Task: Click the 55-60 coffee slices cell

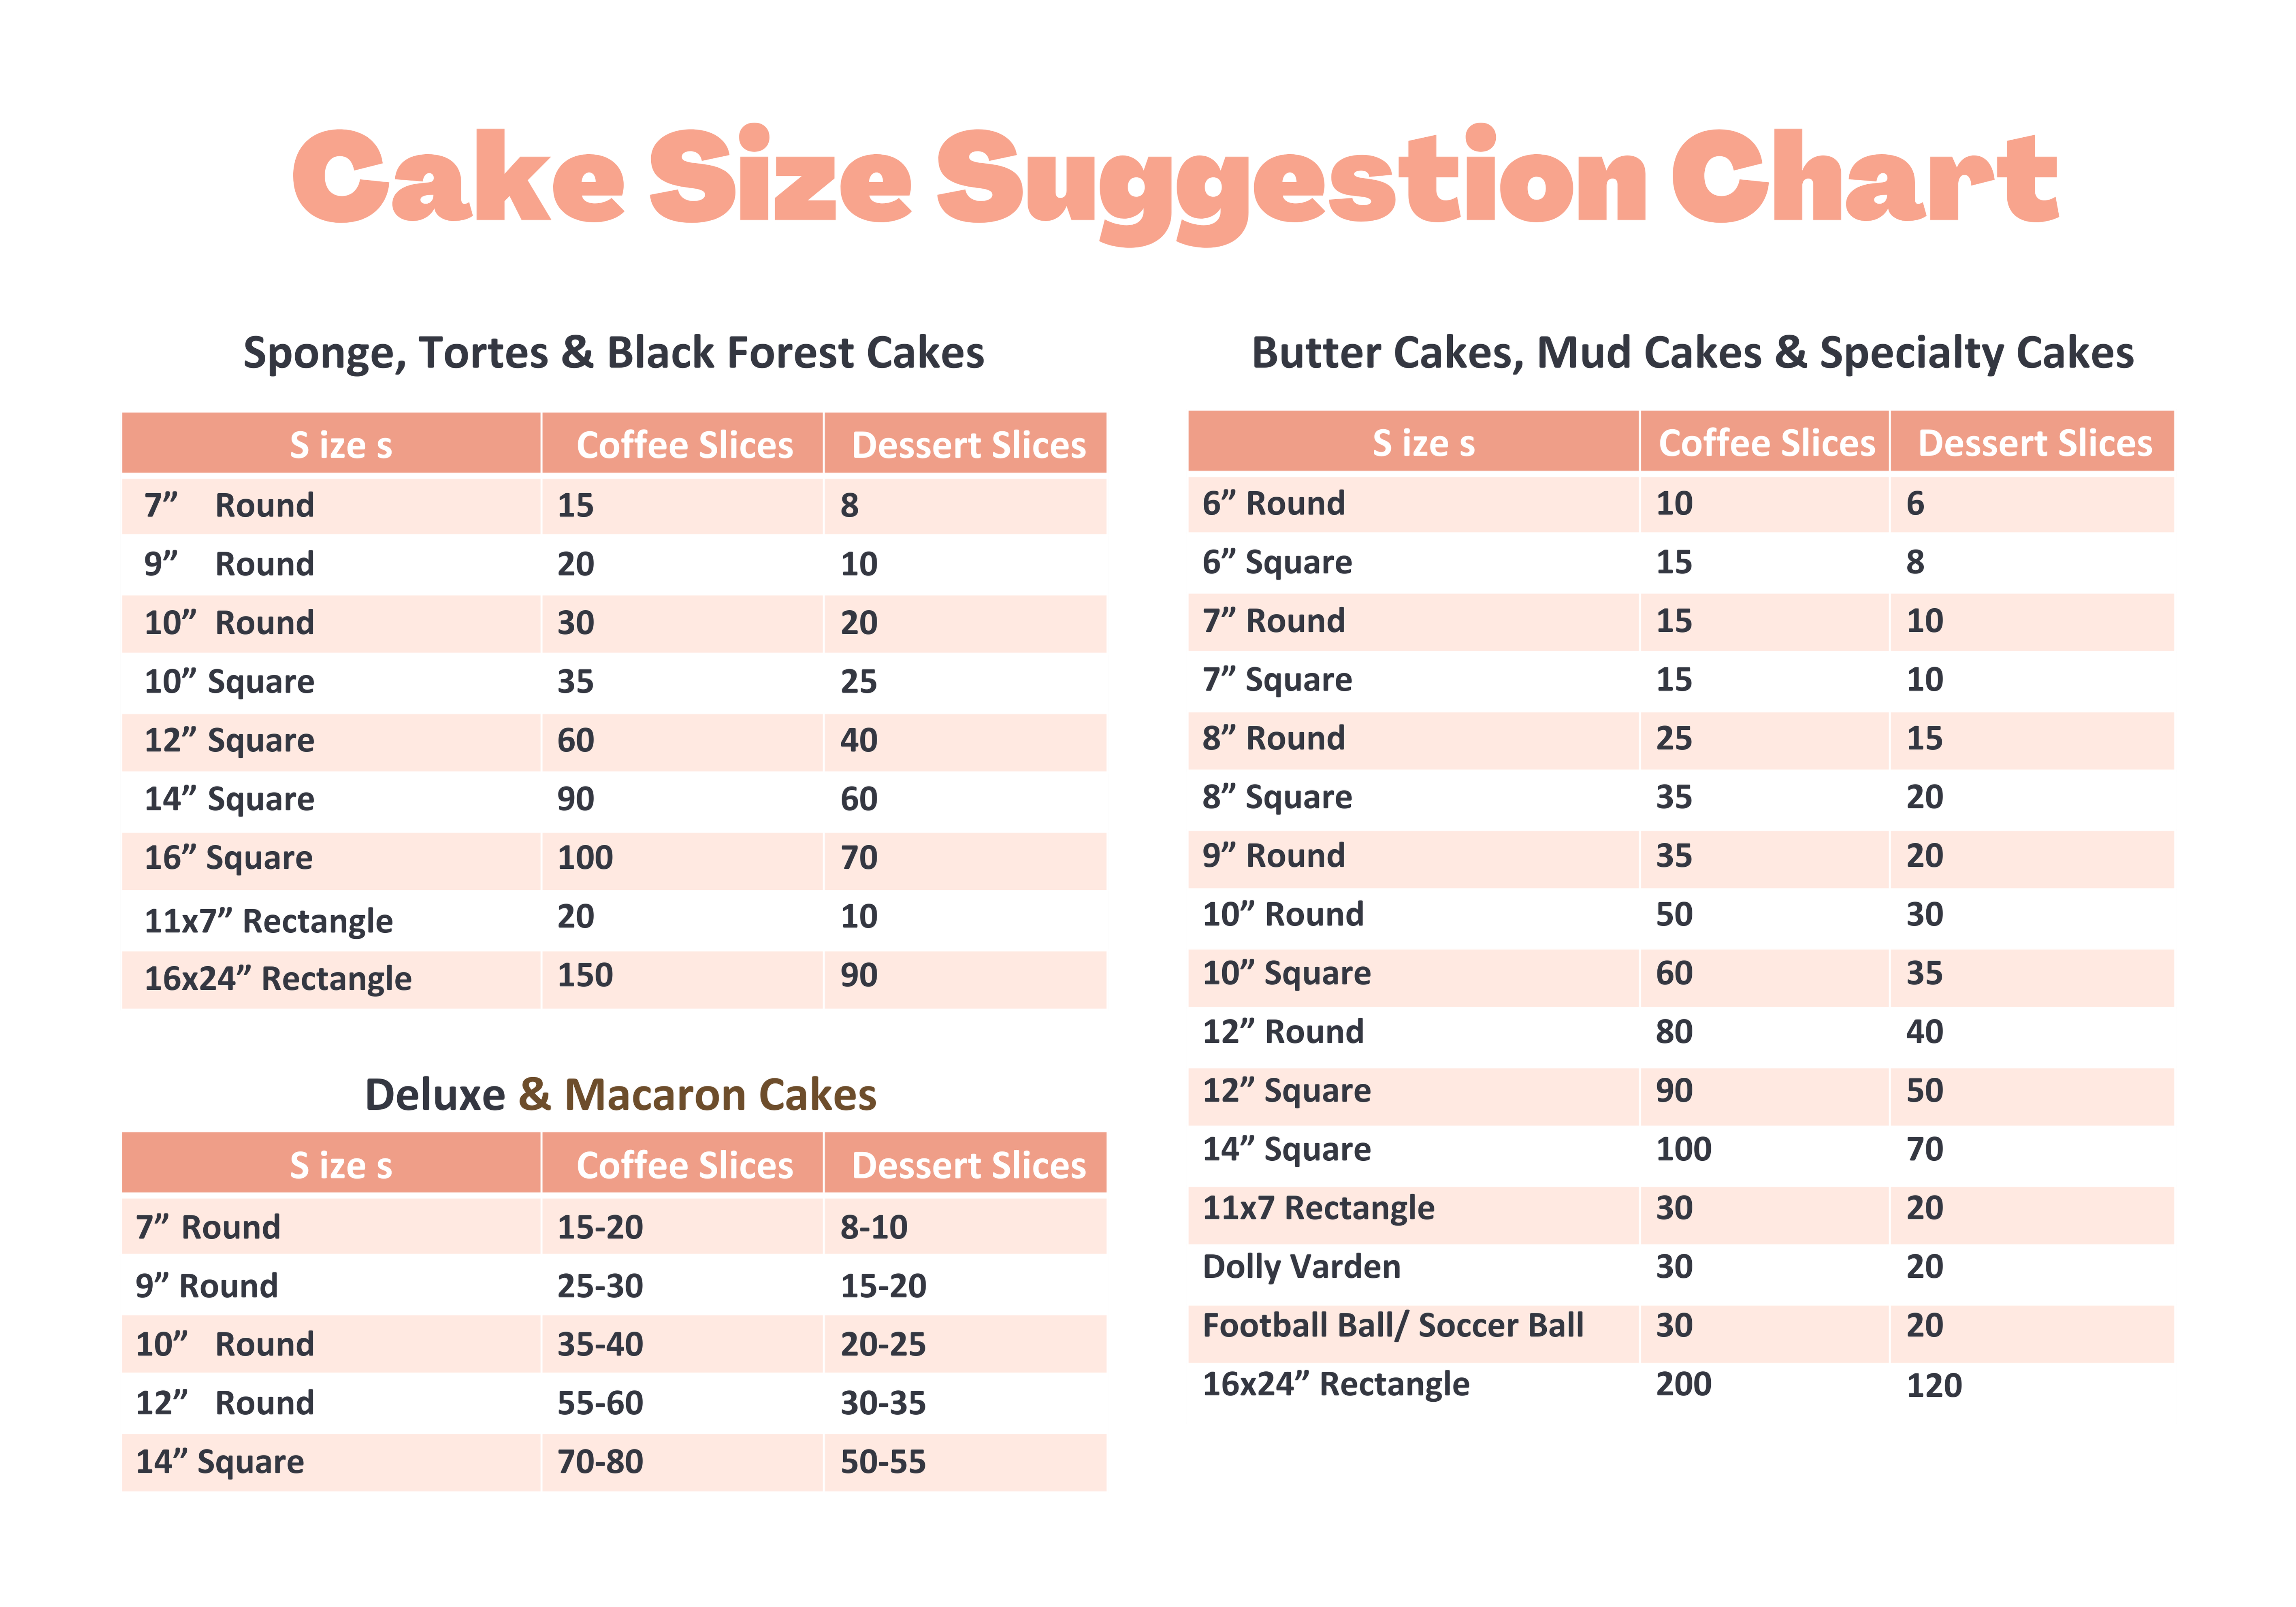Action: 600,1403
